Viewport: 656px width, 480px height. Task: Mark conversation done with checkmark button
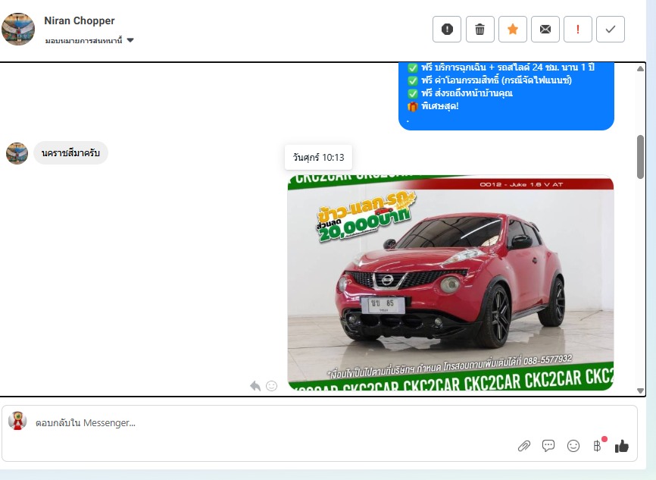pos(611,30)
